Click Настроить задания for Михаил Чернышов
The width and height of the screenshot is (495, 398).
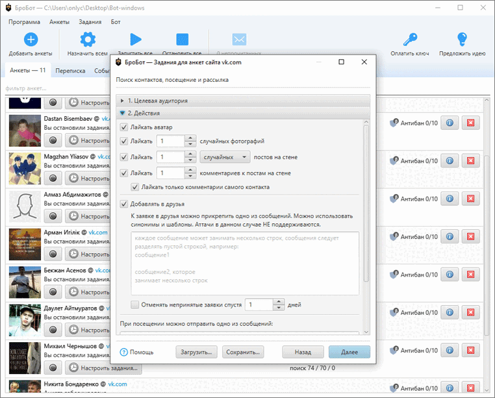click(x=103, y=367)
